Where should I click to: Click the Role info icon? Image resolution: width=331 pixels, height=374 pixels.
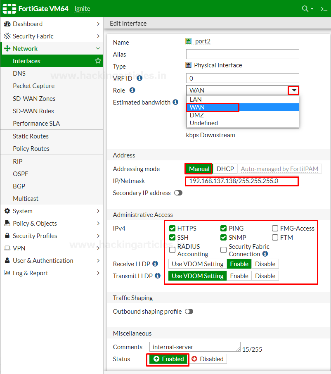pyautogui.click(x=132, y=90)
